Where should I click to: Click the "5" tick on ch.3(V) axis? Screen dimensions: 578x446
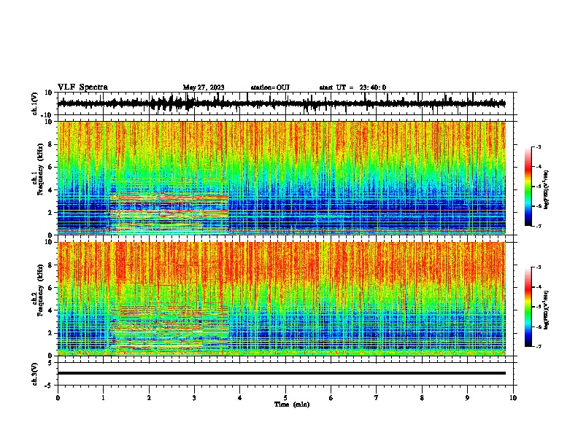pyautogui.click(x=51, y=363)
